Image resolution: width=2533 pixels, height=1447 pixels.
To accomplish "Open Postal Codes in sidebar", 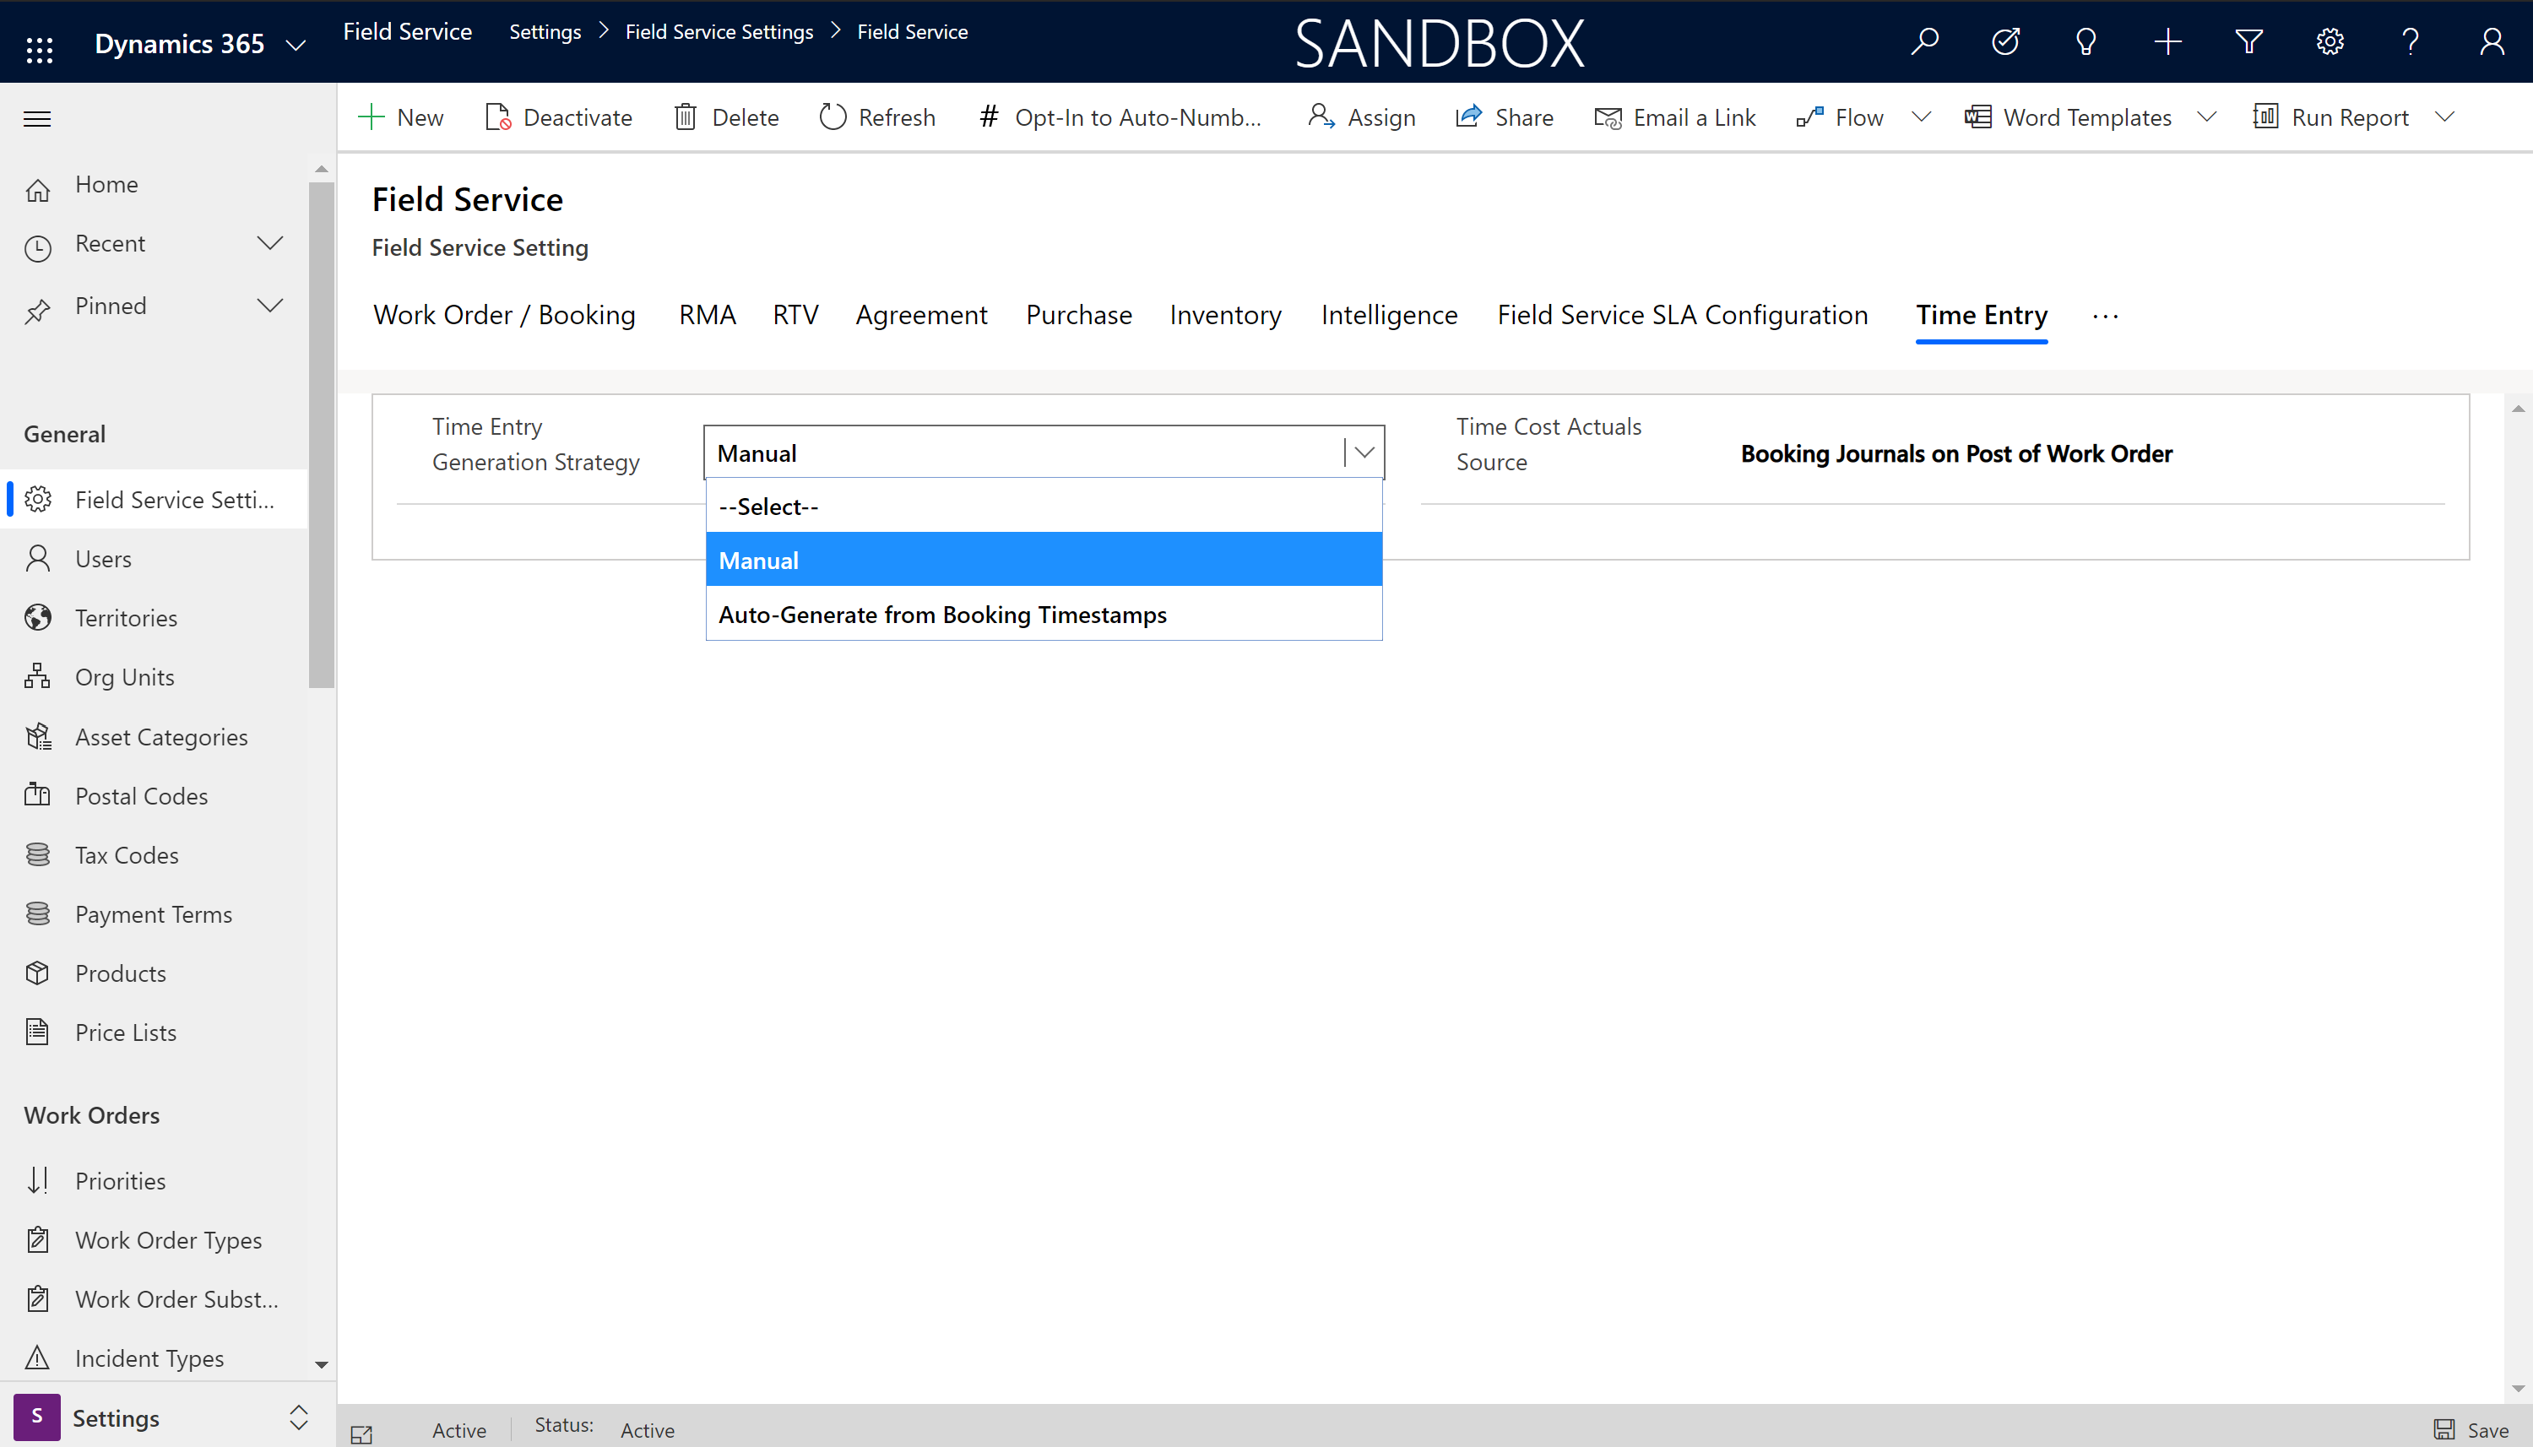I will (154, 796).
